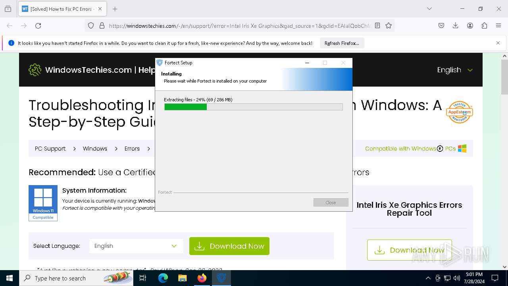Select the How to Fix PC Errors tab

[62, 9]
